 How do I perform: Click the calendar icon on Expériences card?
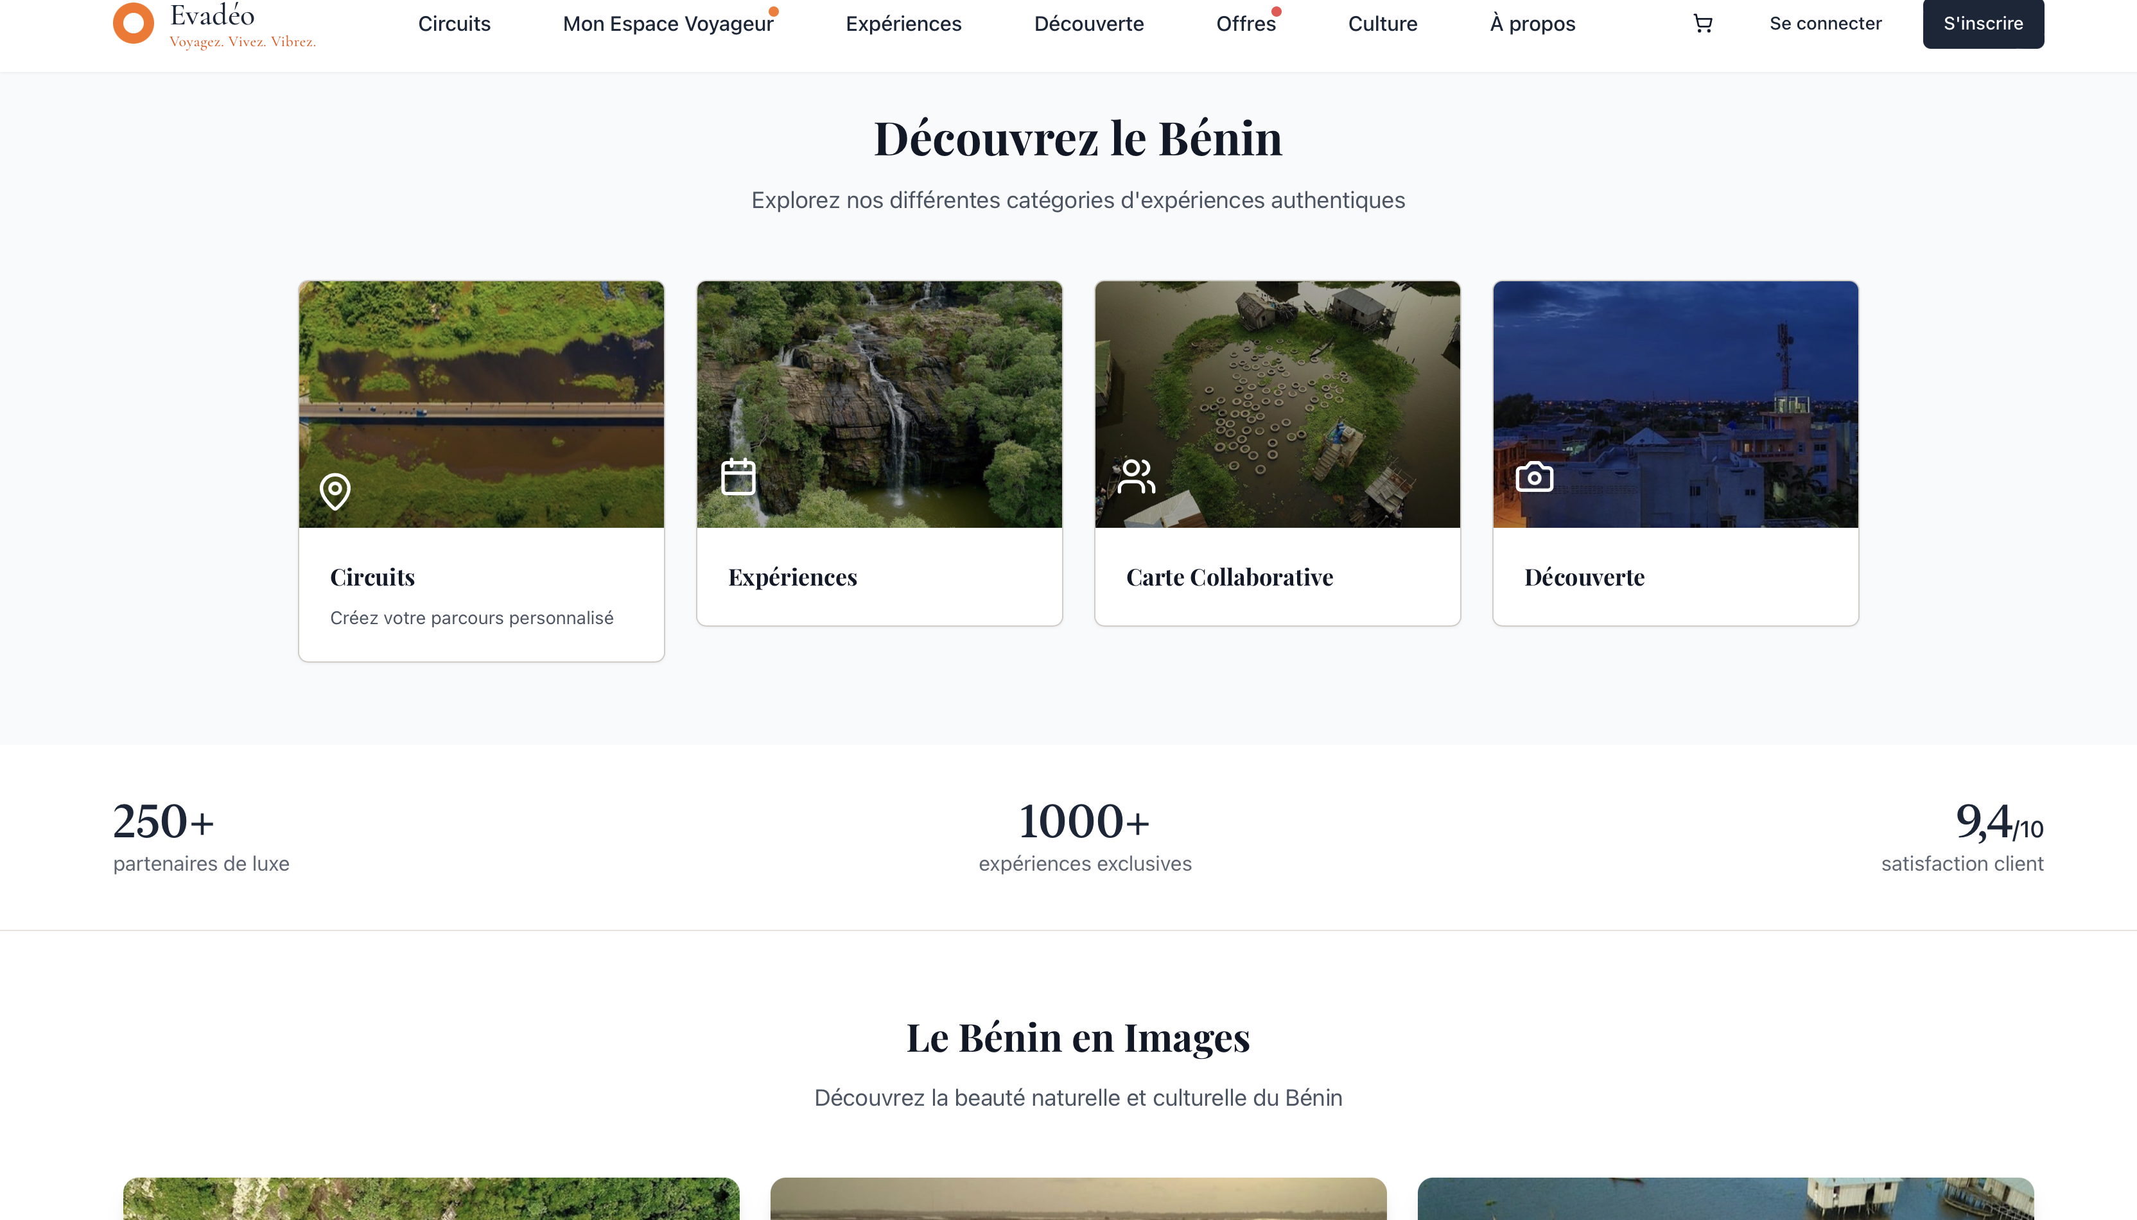click(738, 477)
